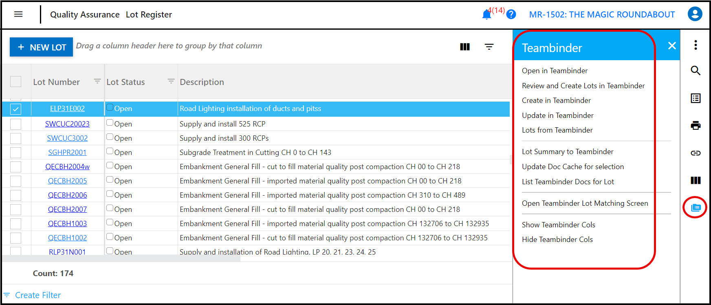Check the SGHPR2001 row checkbox
This screenshot has width=711, height=305.
[x=15, y=152]
